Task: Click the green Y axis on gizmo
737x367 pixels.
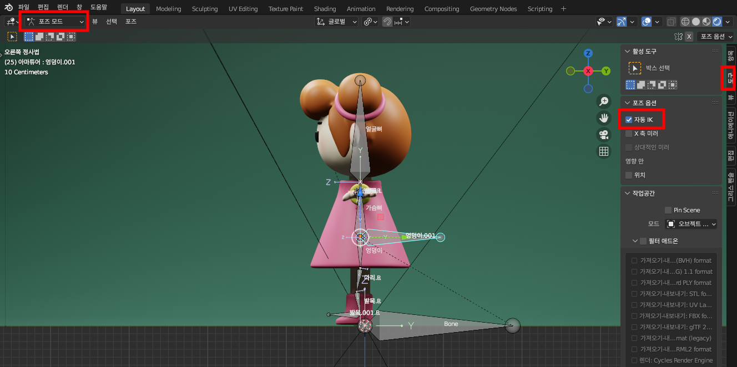Action: (x=606, y=71)
